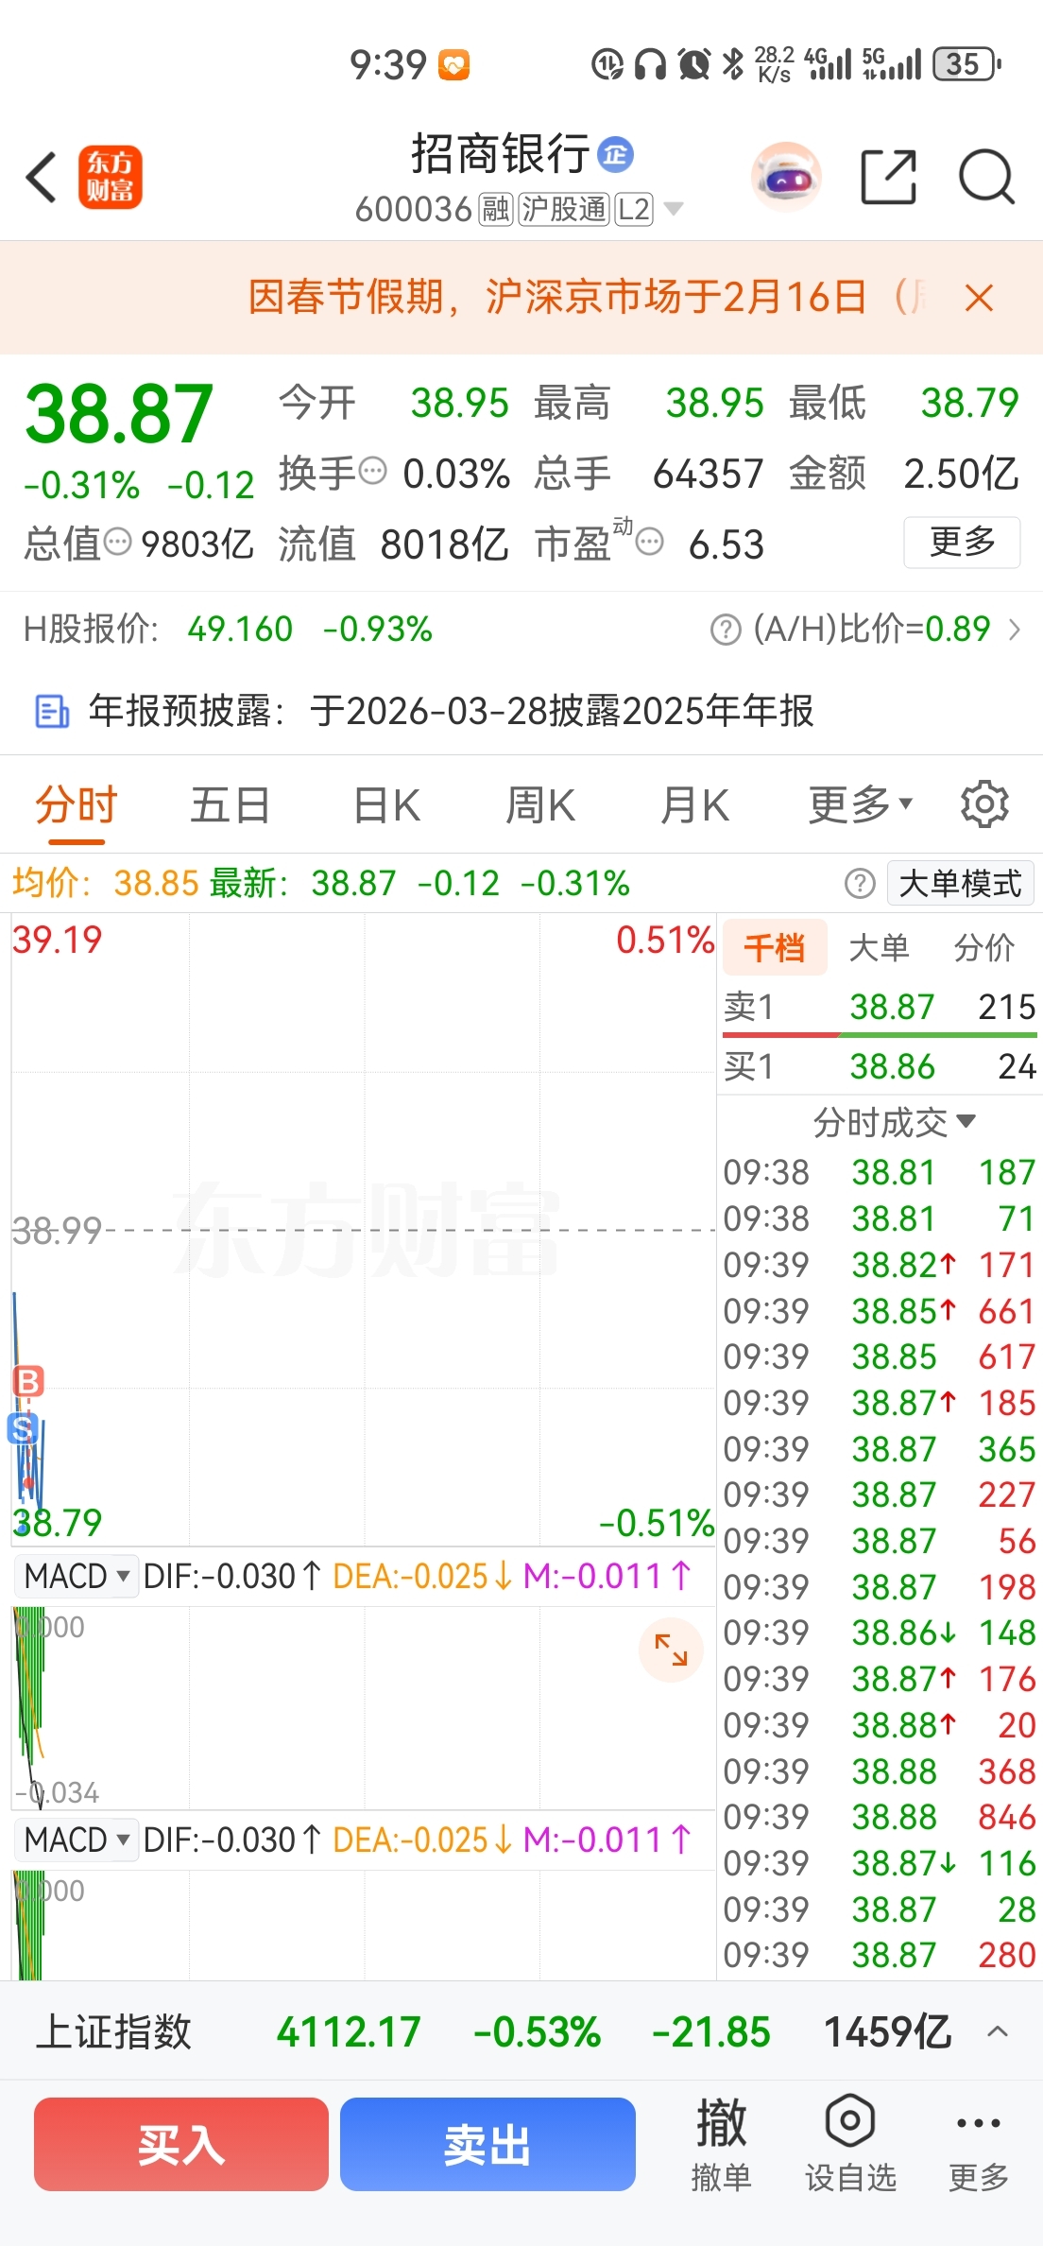The width and height of the screenshot is (1043, 2246).
Task: Select the 千档 tab
Action: (x=775, y=947)
